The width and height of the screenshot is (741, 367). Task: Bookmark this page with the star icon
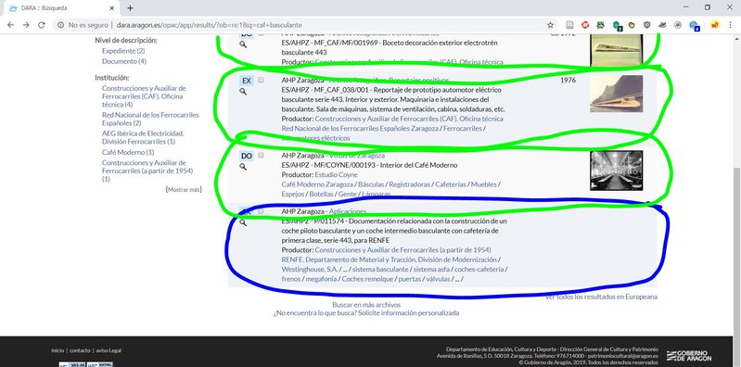click(550, 25)
